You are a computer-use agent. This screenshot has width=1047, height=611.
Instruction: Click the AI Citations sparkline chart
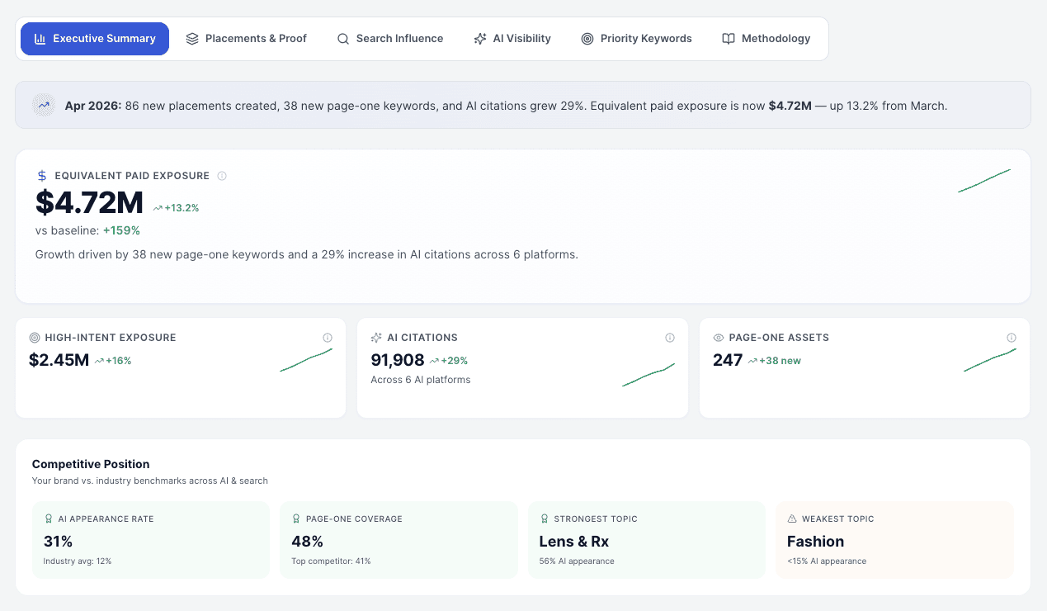pyautogui.click(x=648, y=375)
